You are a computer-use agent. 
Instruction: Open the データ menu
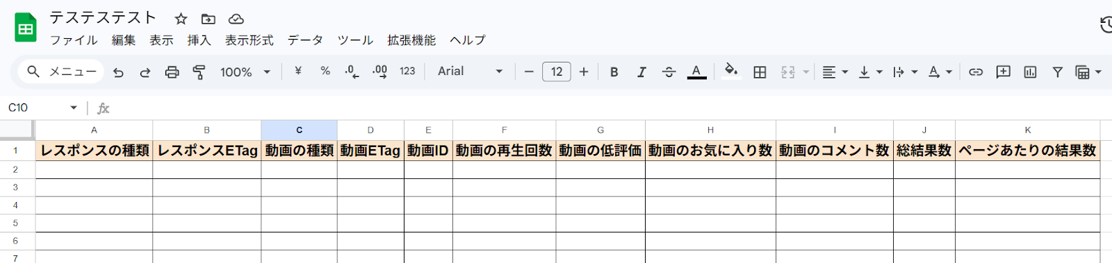pyautogui.click(x=305, y=40)
